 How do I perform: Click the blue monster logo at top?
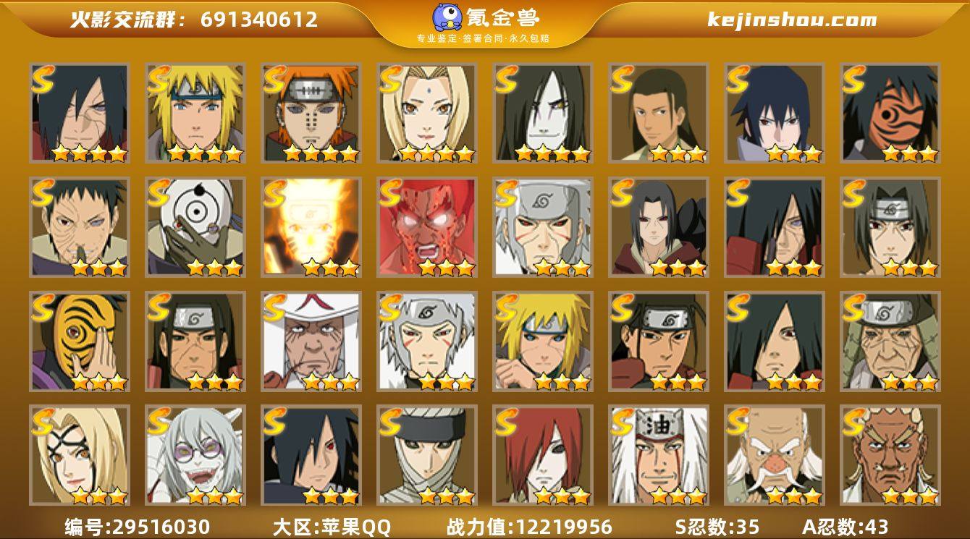point(448,18)
